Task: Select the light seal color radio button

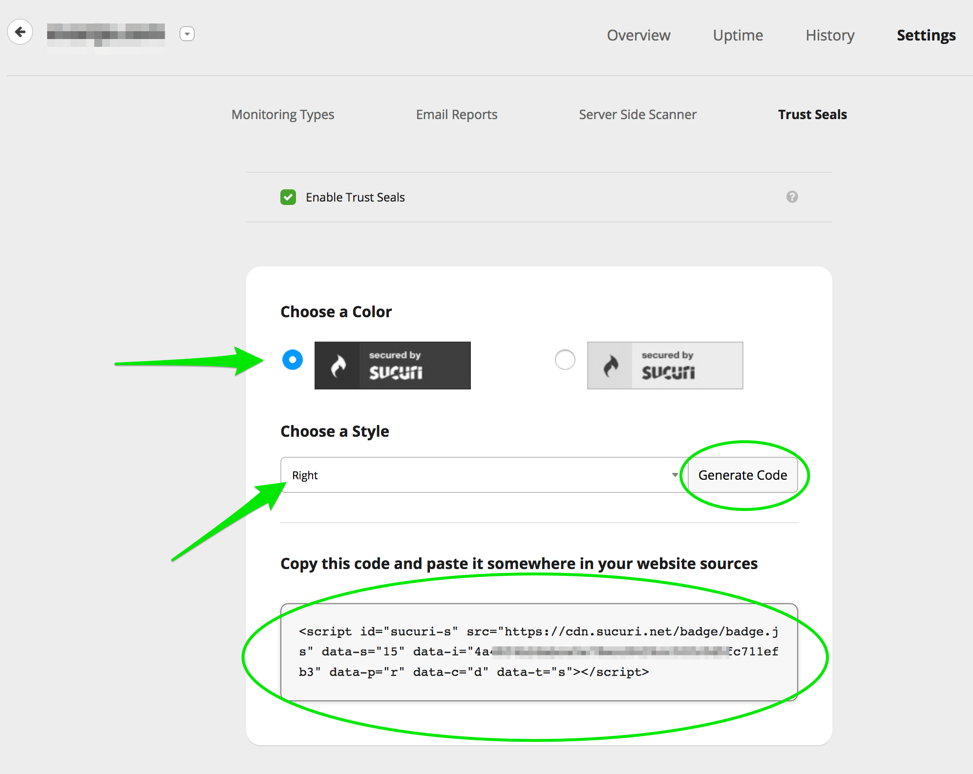Action: click(x=565, y=360)
